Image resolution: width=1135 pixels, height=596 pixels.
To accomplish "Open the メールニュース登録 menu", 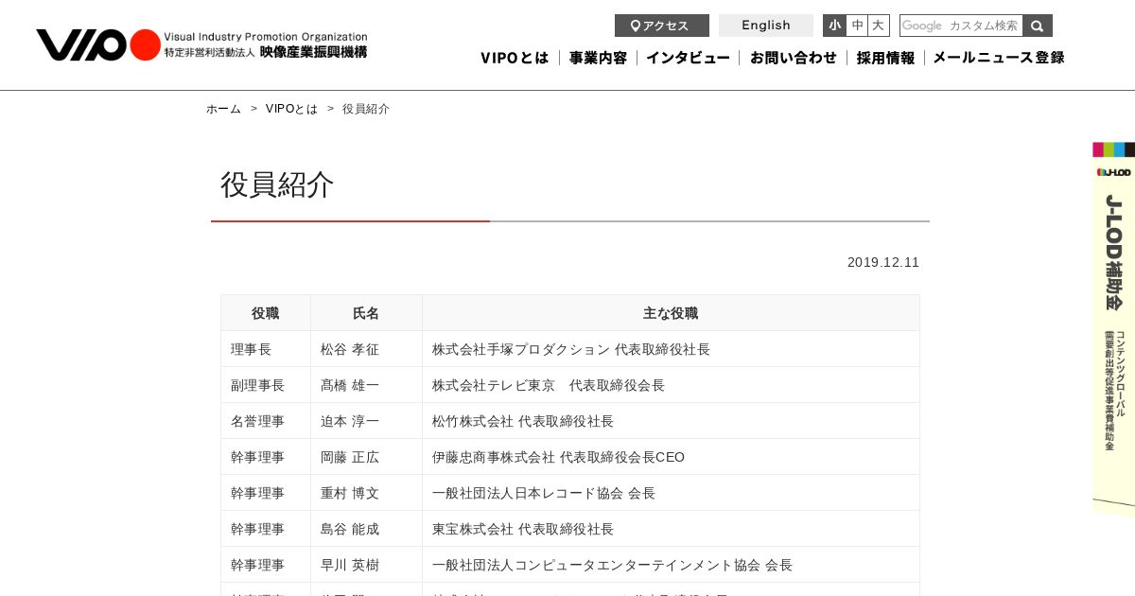I will coord(999,58).
